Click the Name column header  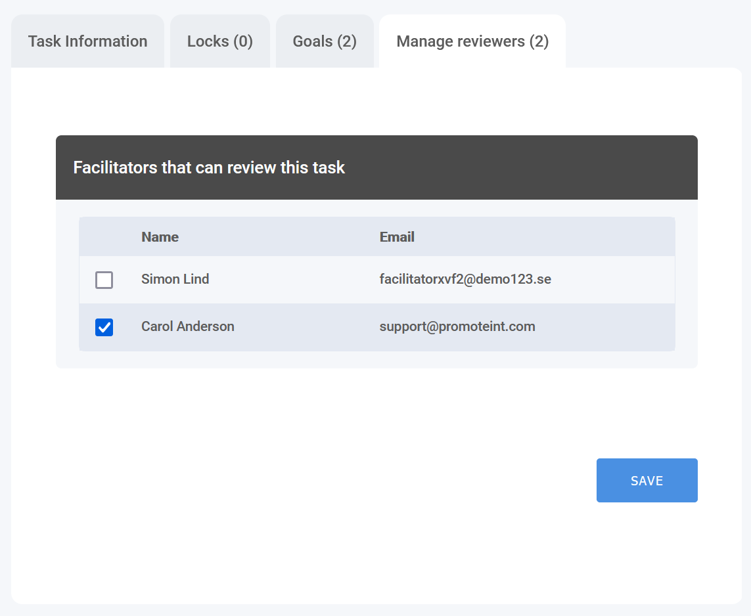point(160,237)
